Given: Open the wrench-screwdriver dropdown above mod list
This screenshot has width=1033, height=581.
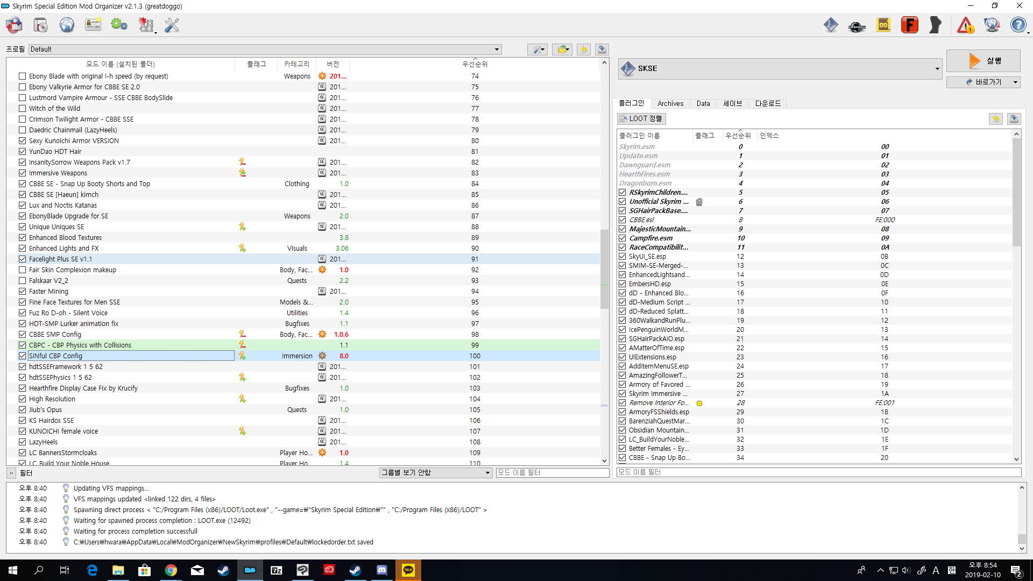Looking at the screenshot, I should 537,49.
